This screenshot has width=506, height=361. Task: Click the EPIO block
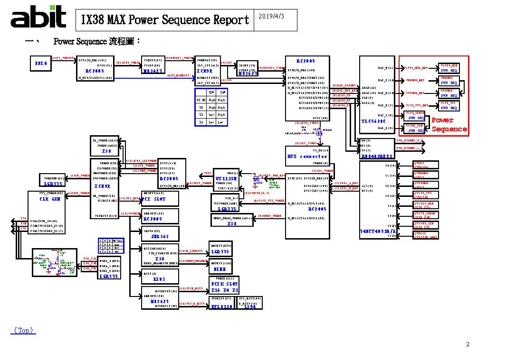coord(41,64)
